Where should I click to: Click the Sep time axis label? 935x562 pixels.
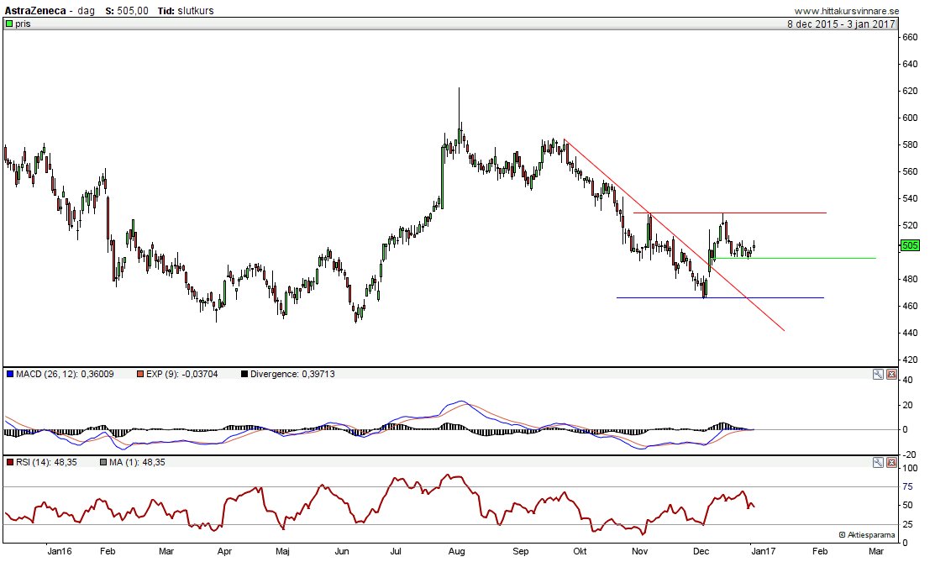pyautogui.click(x=521, y=551)
